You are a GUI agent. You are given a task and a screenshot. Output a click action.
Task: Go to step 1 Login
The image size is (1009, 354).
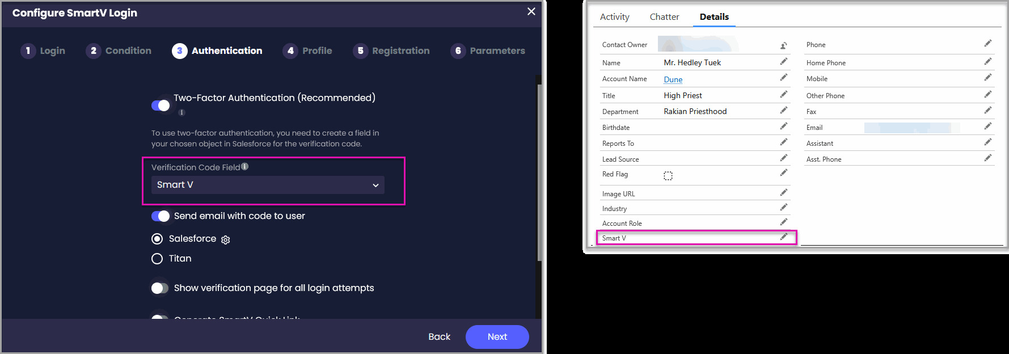tap(43, 50)
